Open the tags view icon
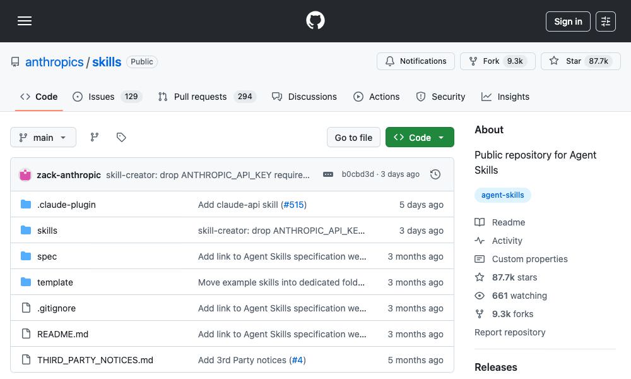 click(121, 137)
